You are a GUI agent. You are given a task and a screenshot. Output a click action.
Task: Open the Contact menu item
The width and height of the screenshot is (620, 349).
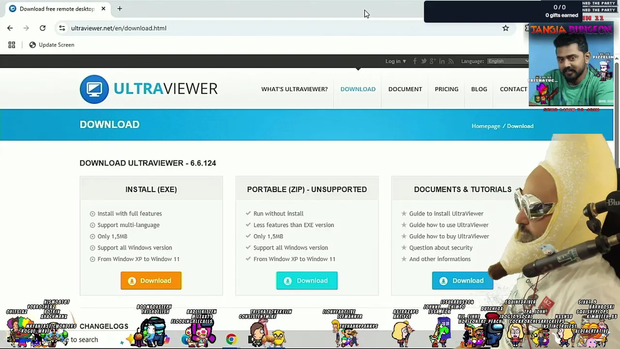[x=513, y=89]
